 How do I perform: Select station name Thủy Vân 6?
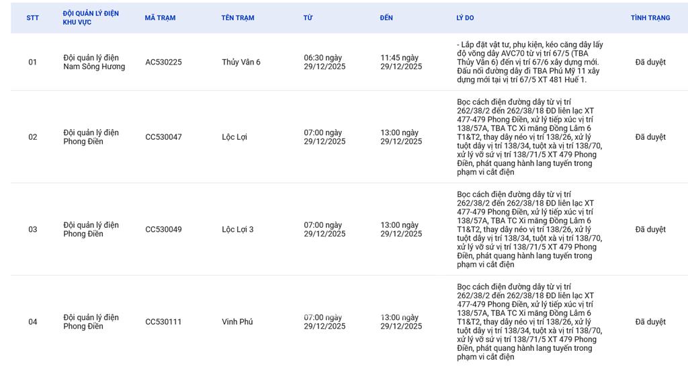point(241,63)
